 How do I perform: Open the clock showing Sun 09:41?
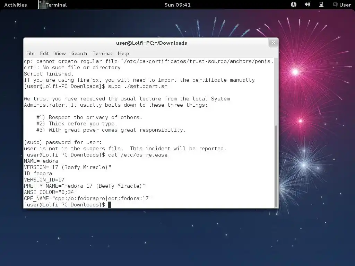[177, 5]
